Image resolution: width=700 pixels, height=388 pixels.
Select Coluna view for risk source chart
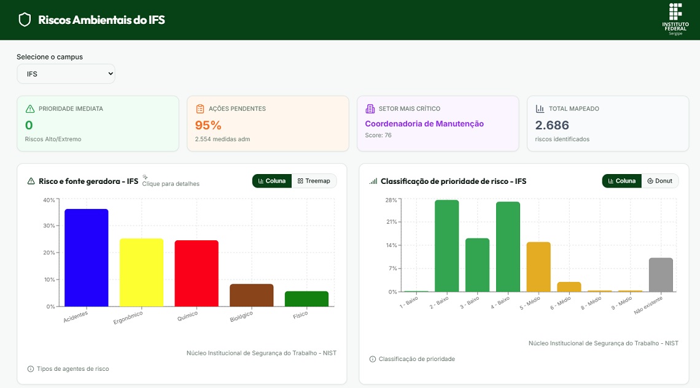[x=272, y=181]
